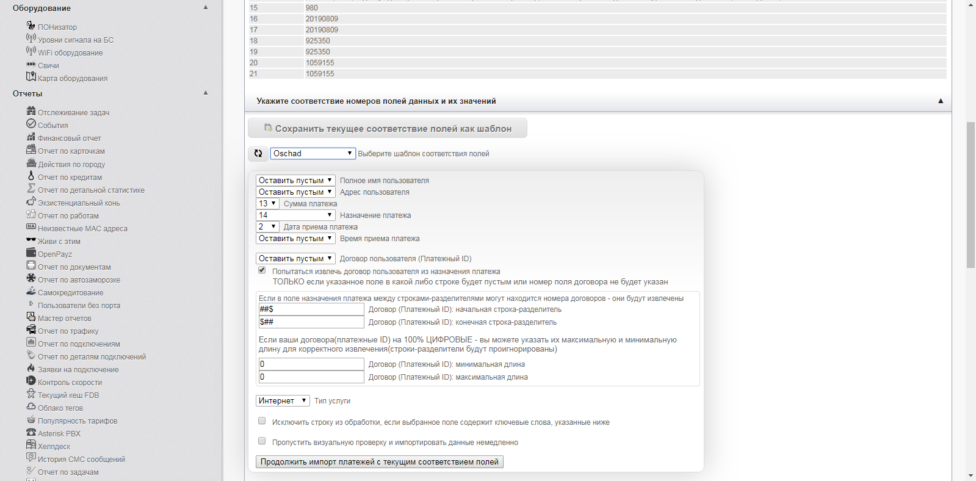Click the WiFi оборудование antenna icon
Viewport: 976px width, 481px height.
31,51
